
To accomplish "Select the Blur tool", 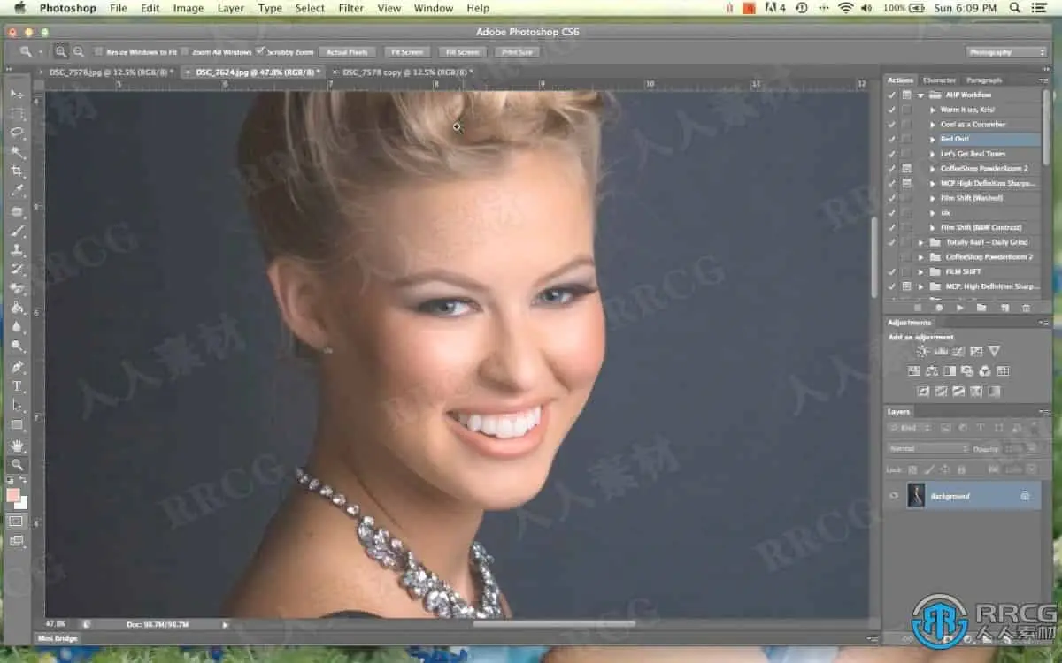I will point(17,328).
